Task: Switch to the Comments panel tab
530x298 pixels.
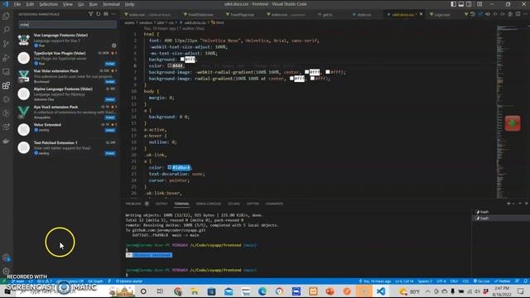Action: point(274,204)
